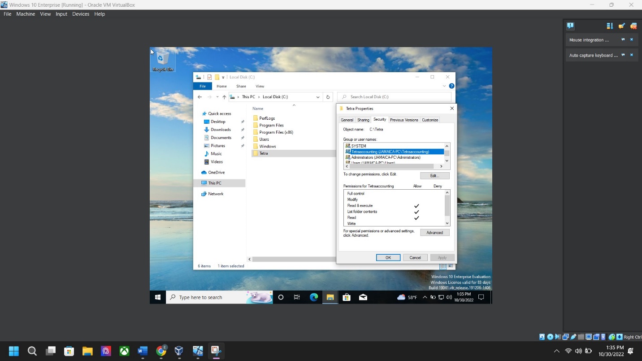Expand the Explorer ribbon chevron
This screenshot has height=361, width=642.
click(x=444, y=86)
